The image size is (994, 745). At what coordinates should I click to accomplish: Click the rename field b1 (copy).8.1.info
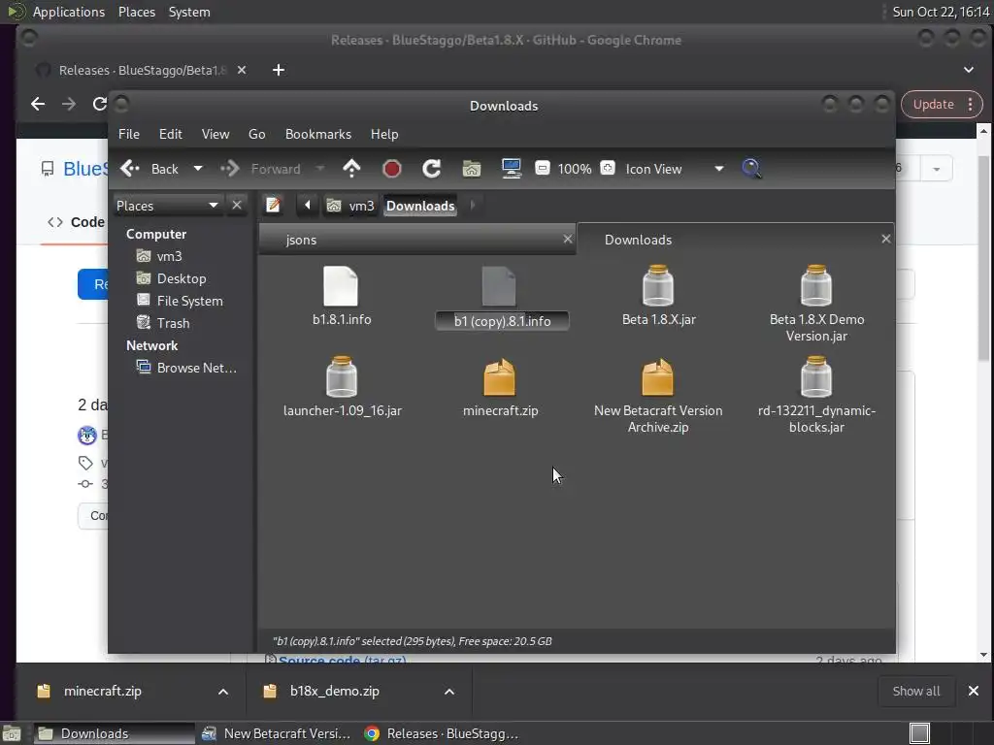tap(502, 321)
